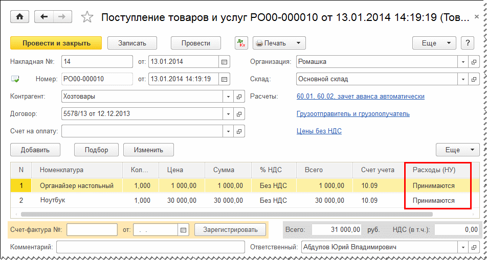Expand the Склад dropdown list
Image resolution: width=487 pixels, height=260 pixels.
[x=462, y=79]
